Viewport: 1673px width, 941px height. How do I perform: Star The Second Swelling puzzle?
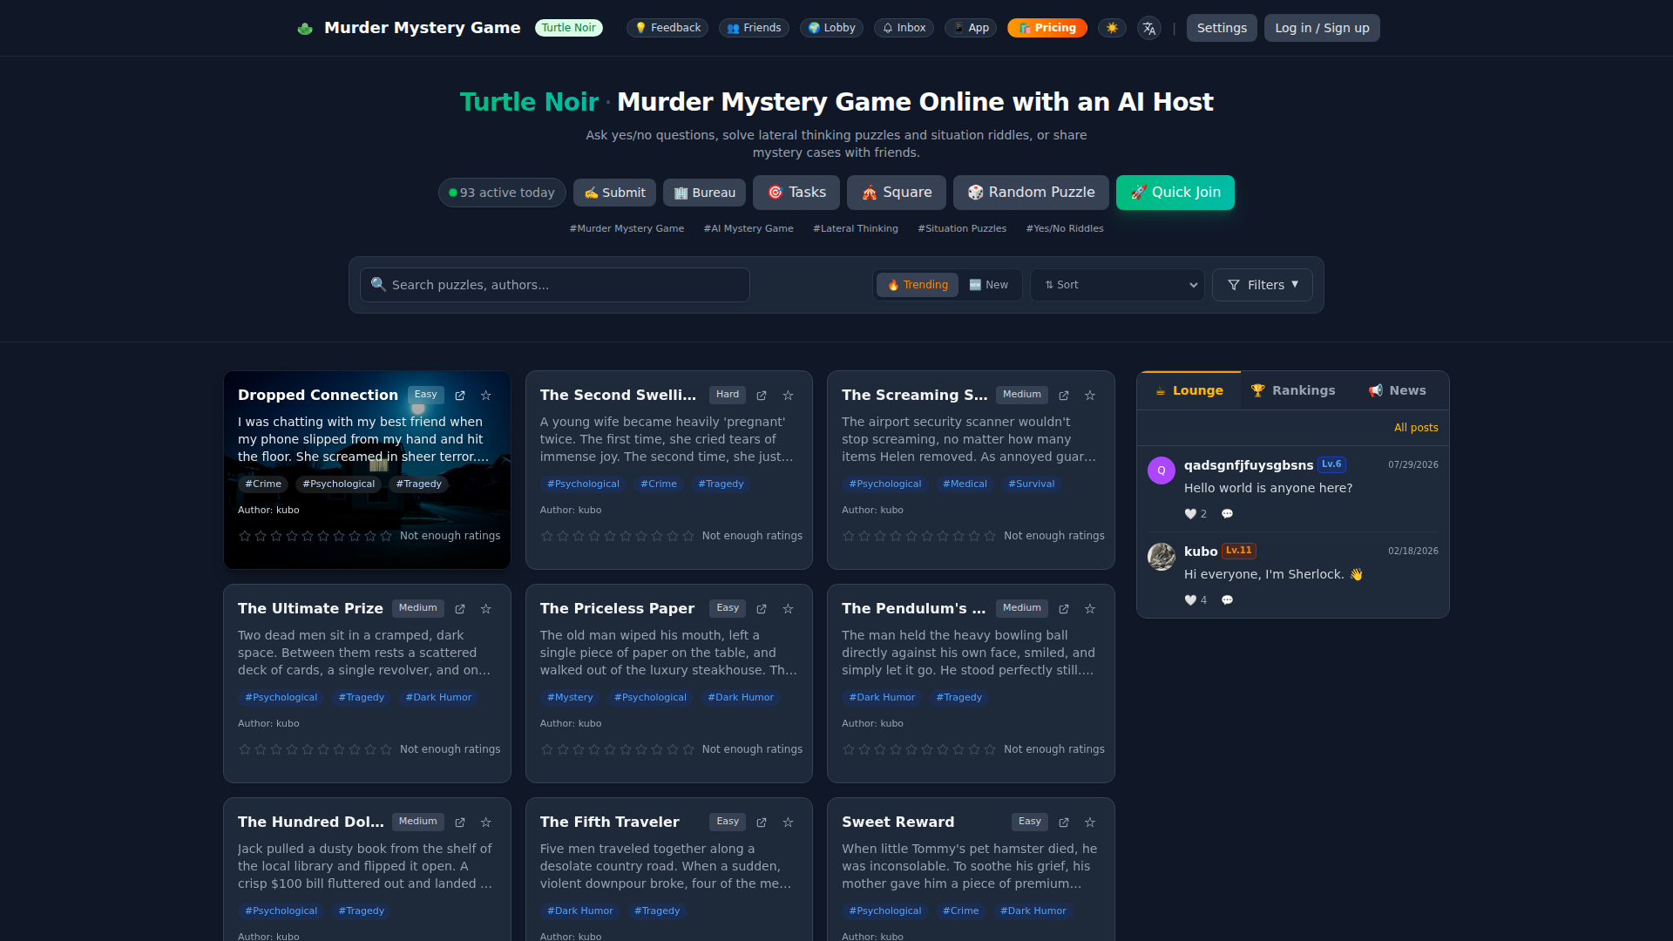(788, 396)
